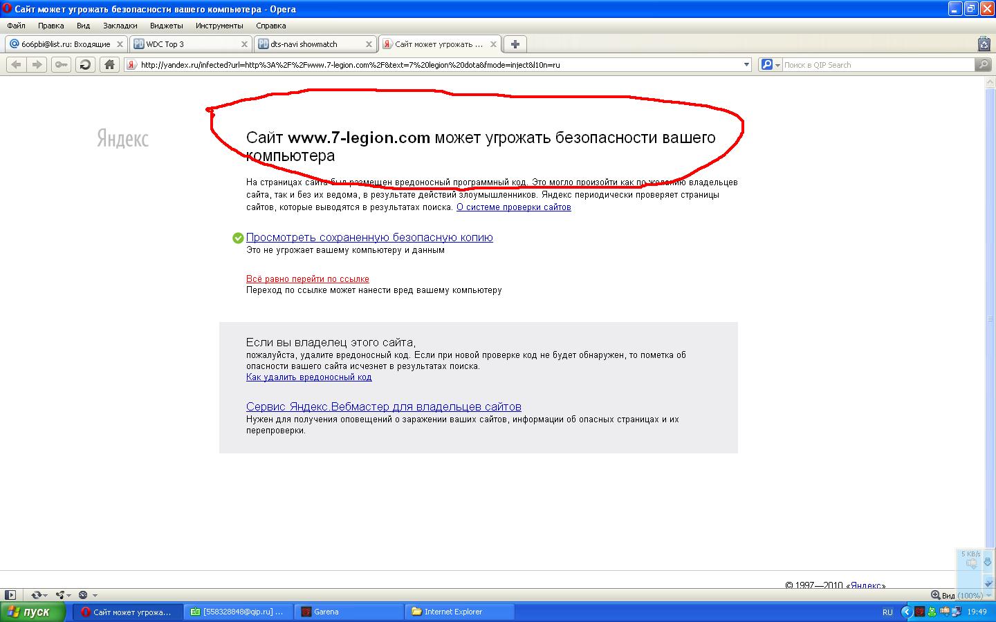Screen dimensions: 996x622
Task: Open the Виджеты menu
Action: pos(166,26)
